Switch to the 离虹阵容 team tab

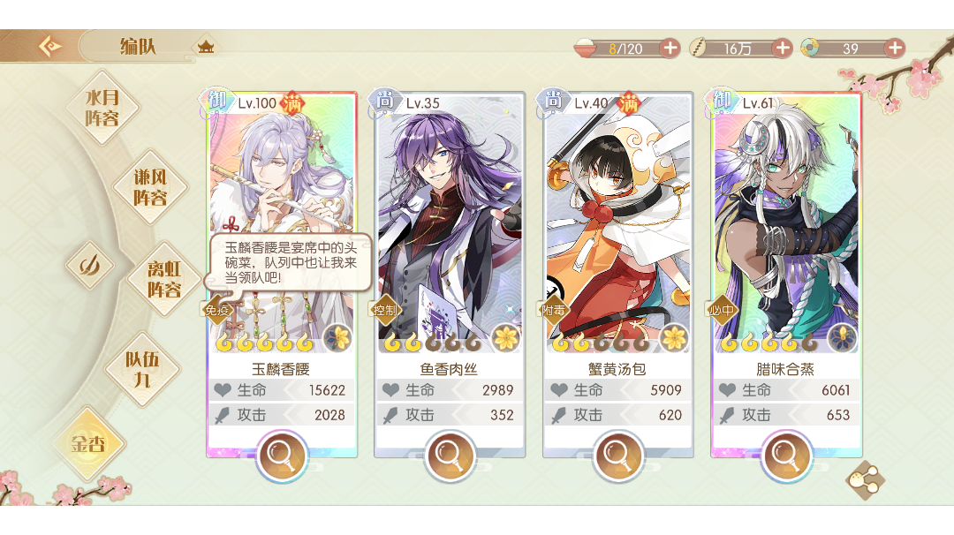pyautogui.click(x=164, y=279)
